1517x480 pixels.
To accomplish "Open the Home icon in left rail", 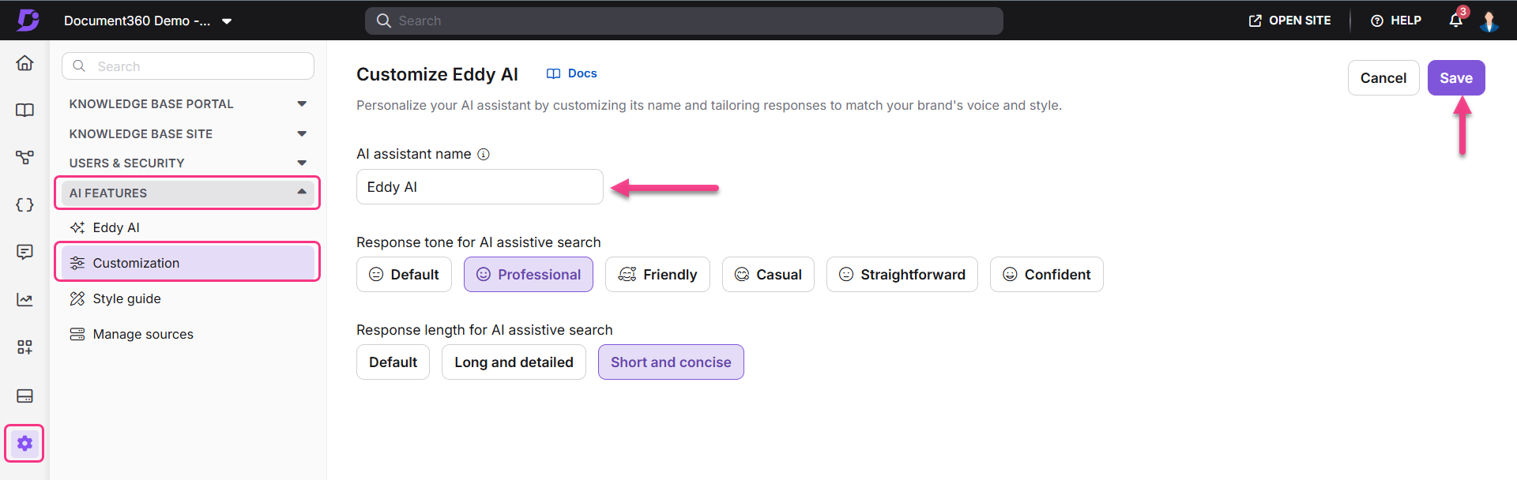I will click(x=24, y=63).
